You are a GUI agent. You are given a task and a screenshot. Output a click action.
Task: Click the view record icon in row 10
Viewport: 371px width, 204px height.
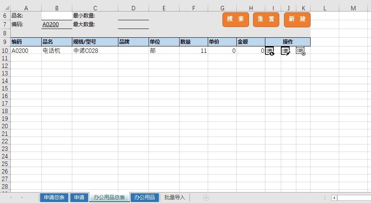pyautogui.click(x=270, y=51)
